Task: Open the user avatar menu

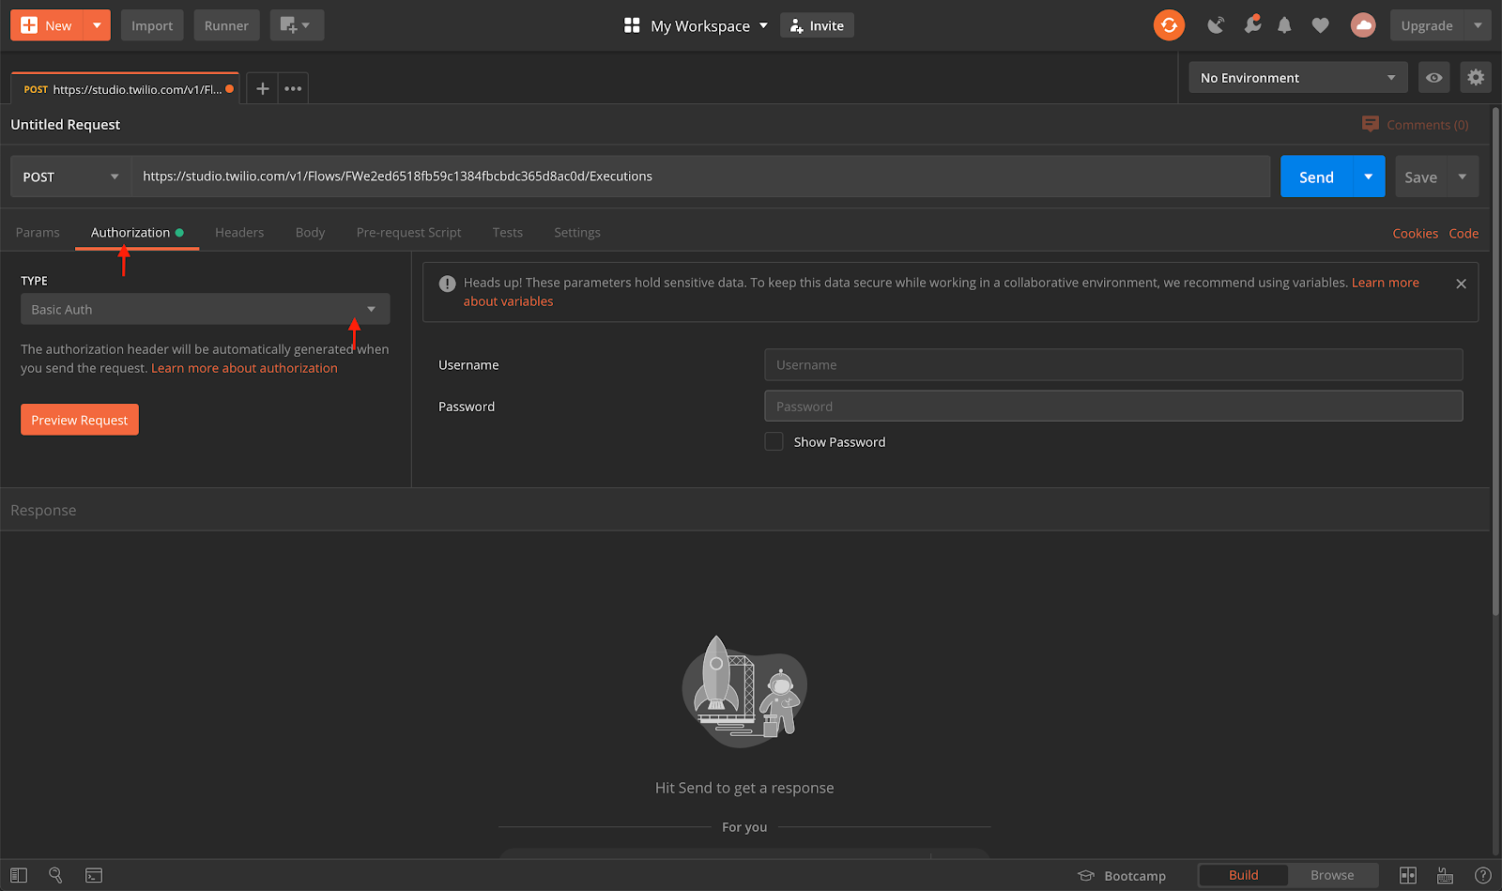Action: pos(1363,25)
